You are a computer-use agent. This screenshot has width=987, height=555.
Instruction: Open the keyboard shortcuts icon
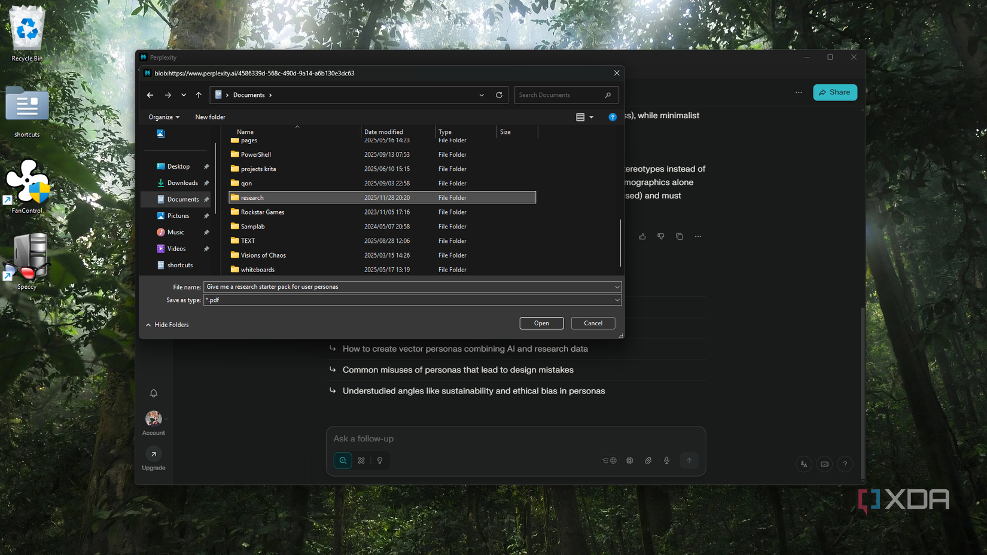tap(824, 464)
